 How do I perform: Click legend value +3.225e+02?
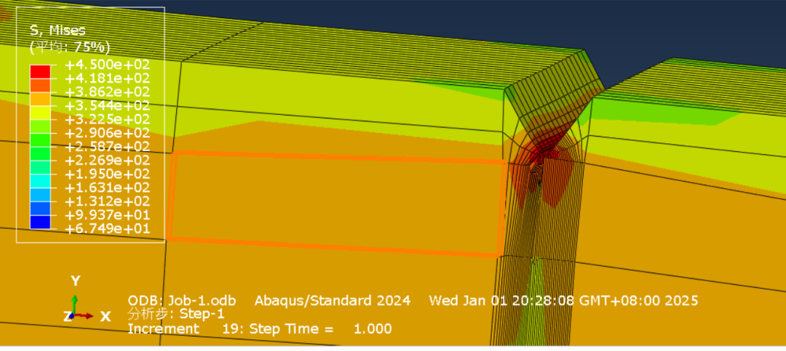[107, 120]
